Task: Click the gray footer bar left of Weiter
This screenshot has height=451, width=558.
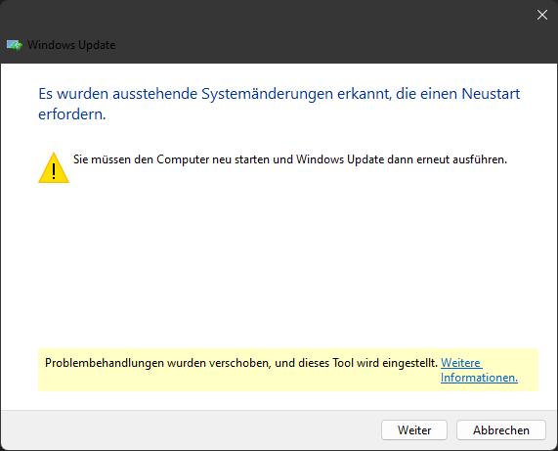Action: pyautogui.click(x=191, y=430)
